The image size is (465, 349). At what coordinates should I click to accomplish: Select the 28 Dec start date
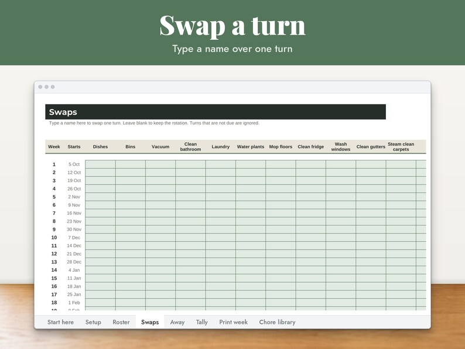pos(74,262)
